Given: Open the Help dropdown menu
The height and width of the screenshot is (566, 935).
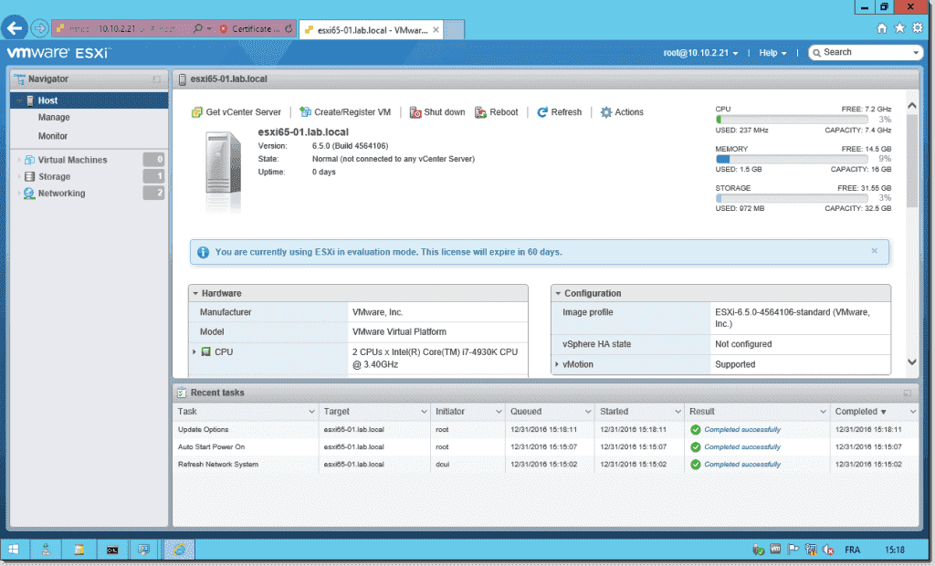Looking at the screenshot, I should click(x=767, y=52).
